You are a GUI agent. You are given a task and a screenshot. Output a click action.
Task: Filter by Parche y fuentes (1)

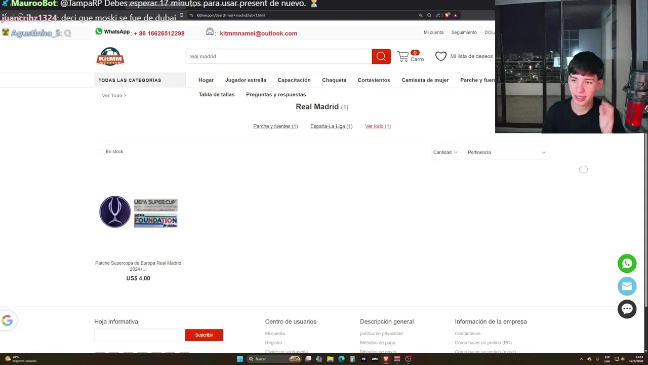coord(275,126)
